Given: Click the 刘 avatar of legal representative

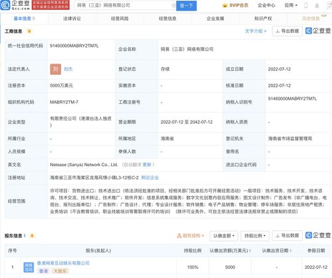Looking at the screenshot, I should (x=56, y=69).
